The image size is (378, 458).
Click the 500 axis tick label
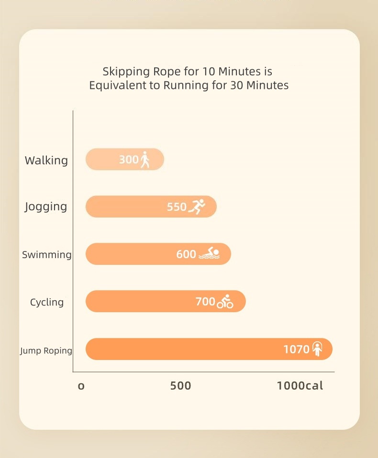pos(180,385)
